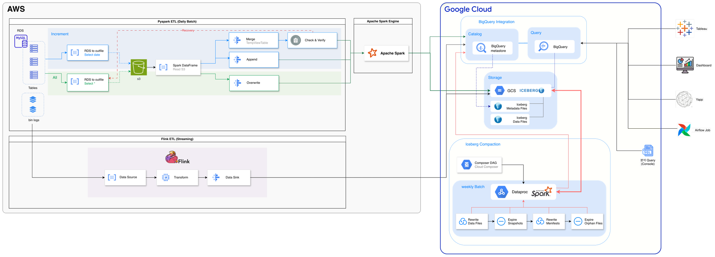Click the RDS to outfile Select date box

point(88,53)
